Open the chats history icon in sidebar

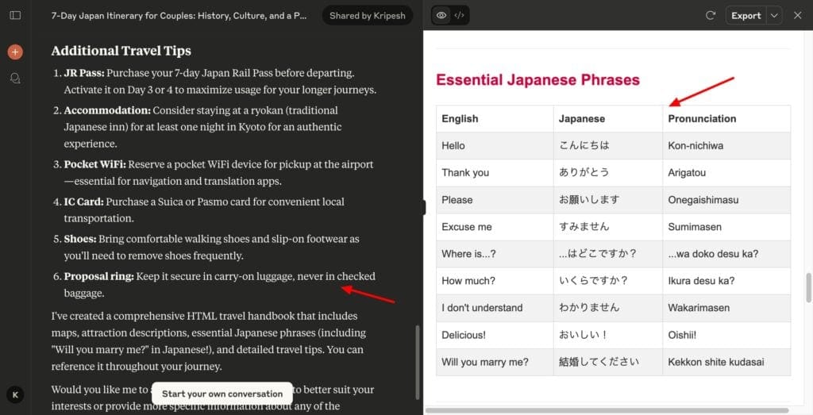(x=15, y=79)
